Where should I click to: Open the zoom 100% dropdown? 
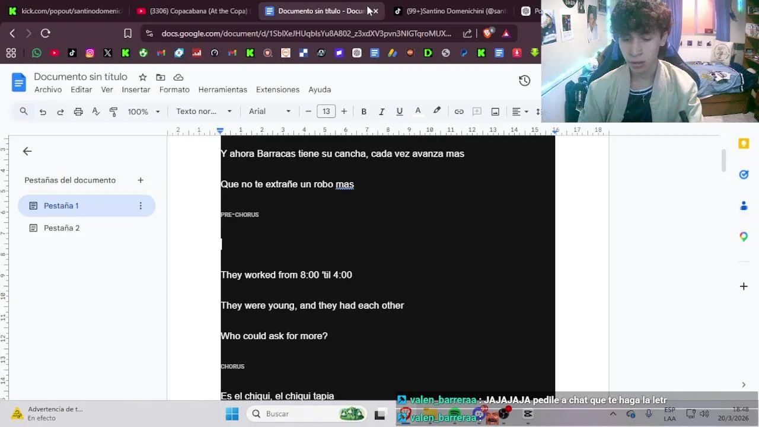[144, 111]
